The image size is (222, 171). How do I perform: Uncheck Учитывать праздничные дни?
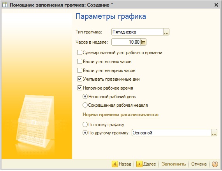pos(79,79)
